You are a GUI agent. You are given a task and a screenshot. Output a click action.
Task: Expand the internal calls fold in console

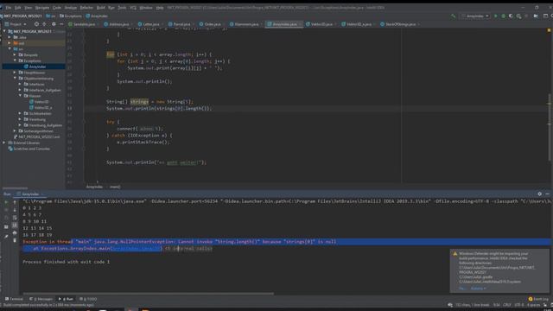click(188, 249)
